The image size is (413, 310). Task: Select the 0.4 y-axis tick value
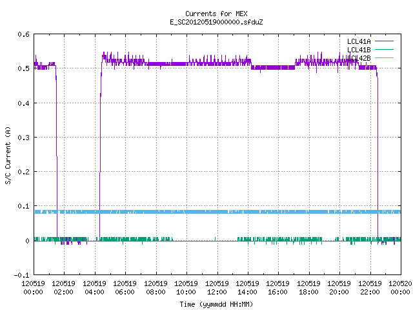point(23,103)
